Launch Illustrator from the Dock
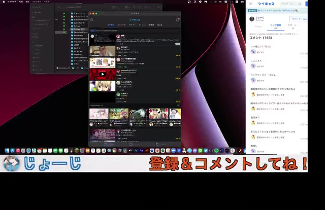 point(147,151)
